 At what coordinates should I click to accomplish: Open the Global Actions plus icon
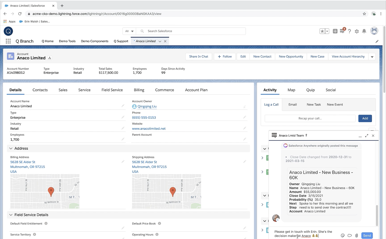point(335,31)
